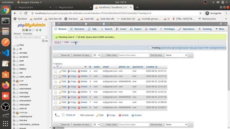Click the logout icon beside home
This screenshot has width=230, height=129.
point(27,30)
